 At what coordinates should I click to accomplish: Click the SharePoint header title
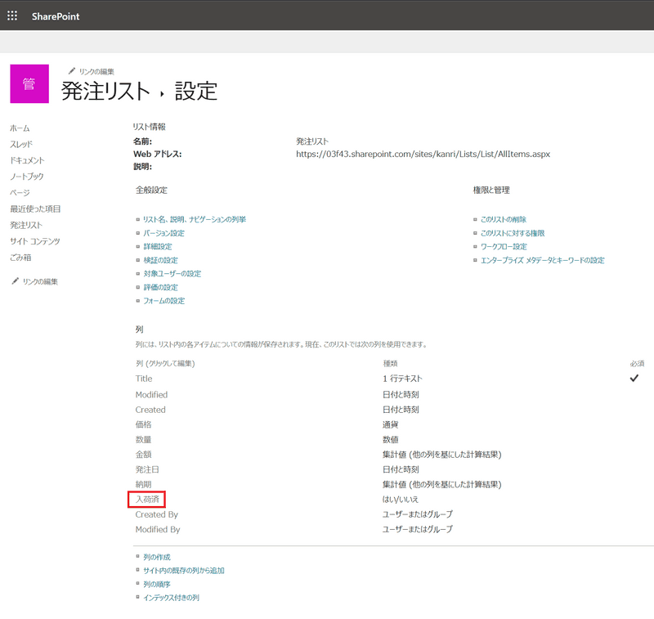[56, 16]
